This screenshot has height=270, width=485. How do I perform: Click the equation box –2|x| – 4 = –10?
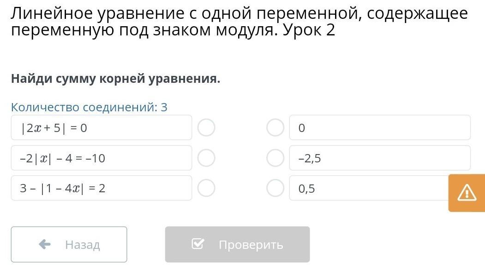(101, 158)
